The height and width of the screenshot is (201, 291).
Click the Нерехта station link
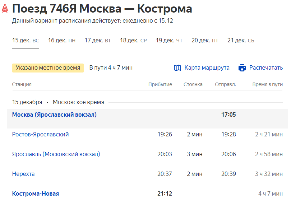[x=23, y=174]
